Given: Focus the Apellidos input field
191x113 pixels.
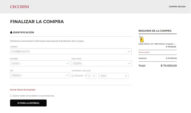Looking at the screenshot, I should coord(101,63).
